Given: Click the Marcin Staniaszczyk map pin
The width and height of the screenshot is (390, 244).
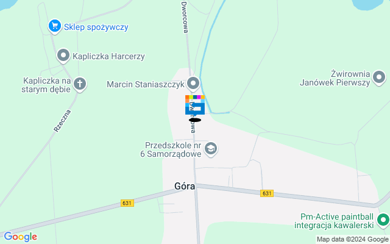Looking at the screenshot, I should pos(193,84).
